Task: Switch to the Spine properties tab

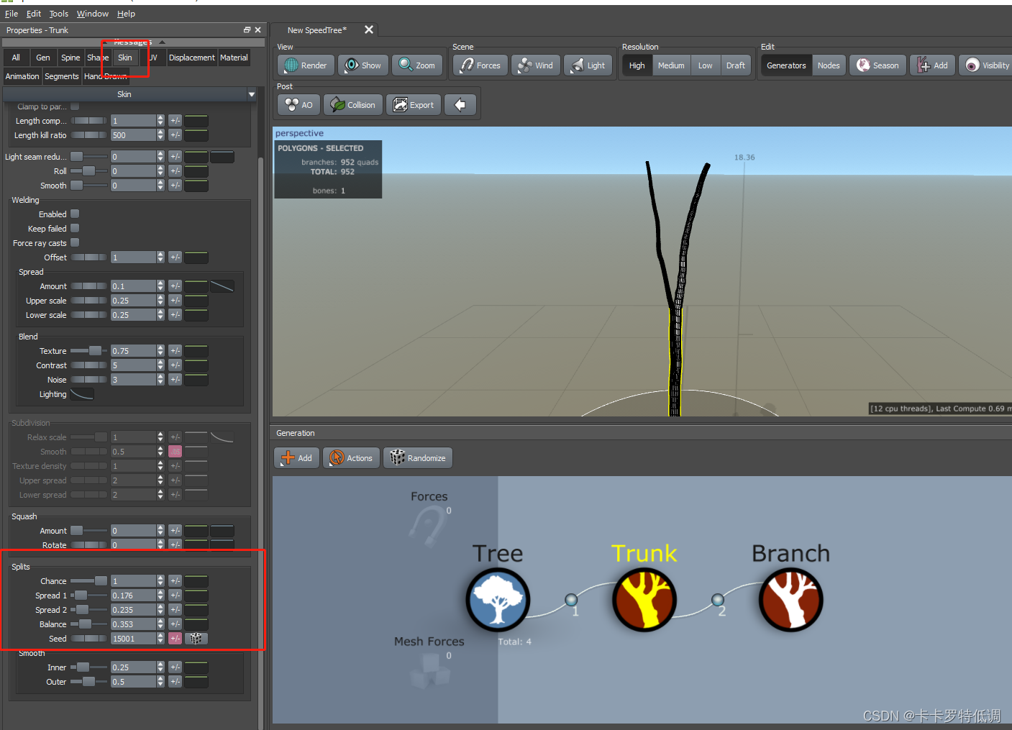Action: pos(70,58)
